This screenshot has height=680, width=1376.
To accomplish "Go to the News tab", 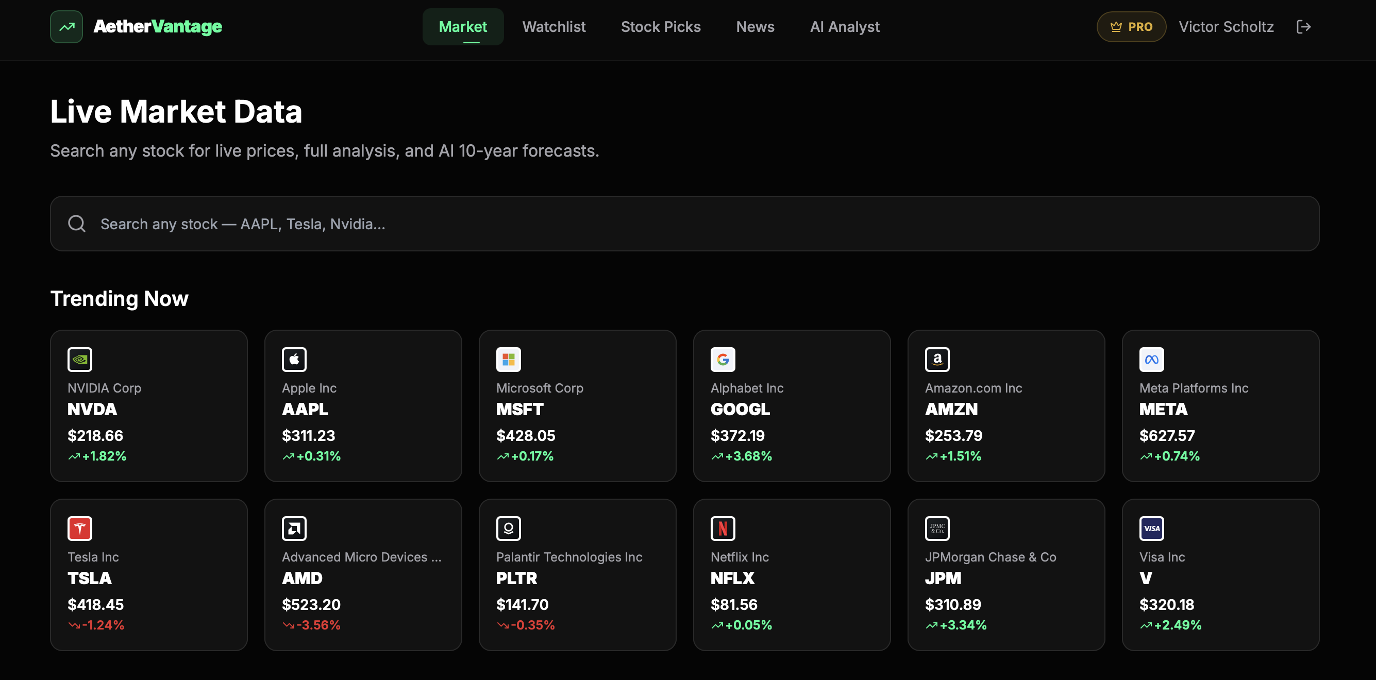I will pyautogui.click(x=755, y=27).
